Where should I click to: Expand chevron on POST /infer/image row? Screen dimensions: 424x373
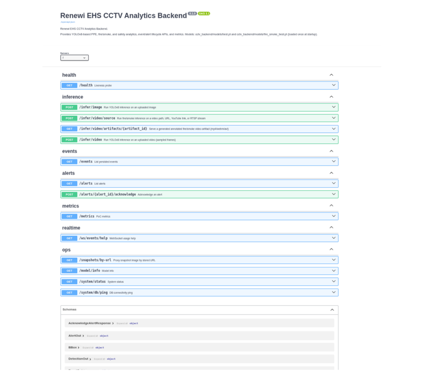point(334,107)
